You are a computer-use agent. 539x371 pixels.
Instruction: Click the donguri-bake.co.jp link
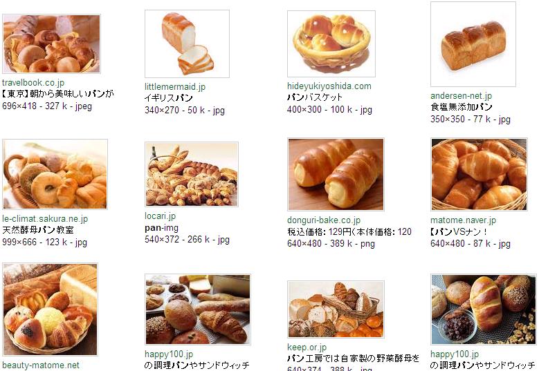coord(324,220)
